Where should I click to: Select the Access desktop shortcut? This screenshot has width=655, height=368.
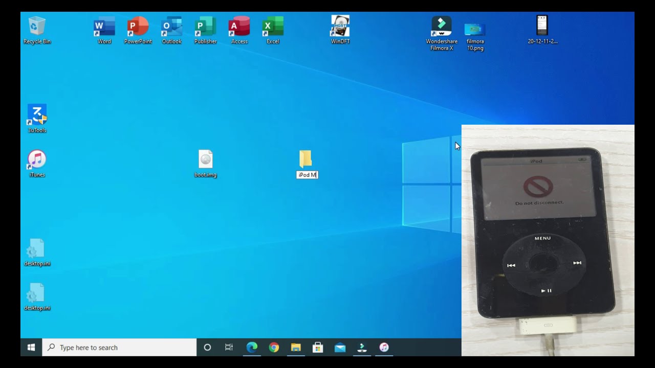click(239, 31)
